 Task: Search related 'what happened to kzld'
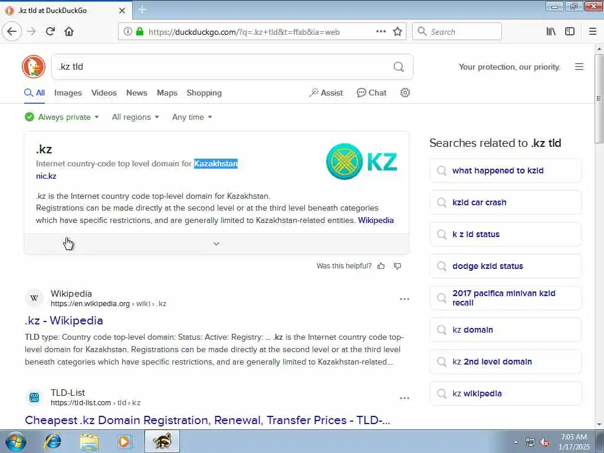(x=505, y=170)
